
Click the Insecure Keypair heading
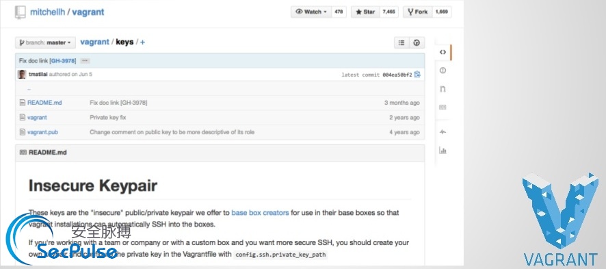click(93, 186)
